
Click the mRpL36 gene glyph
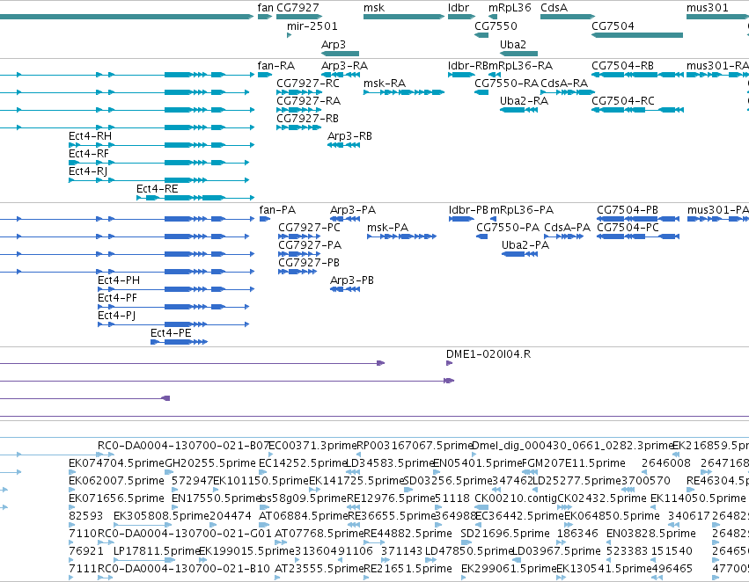click(493, 17)
